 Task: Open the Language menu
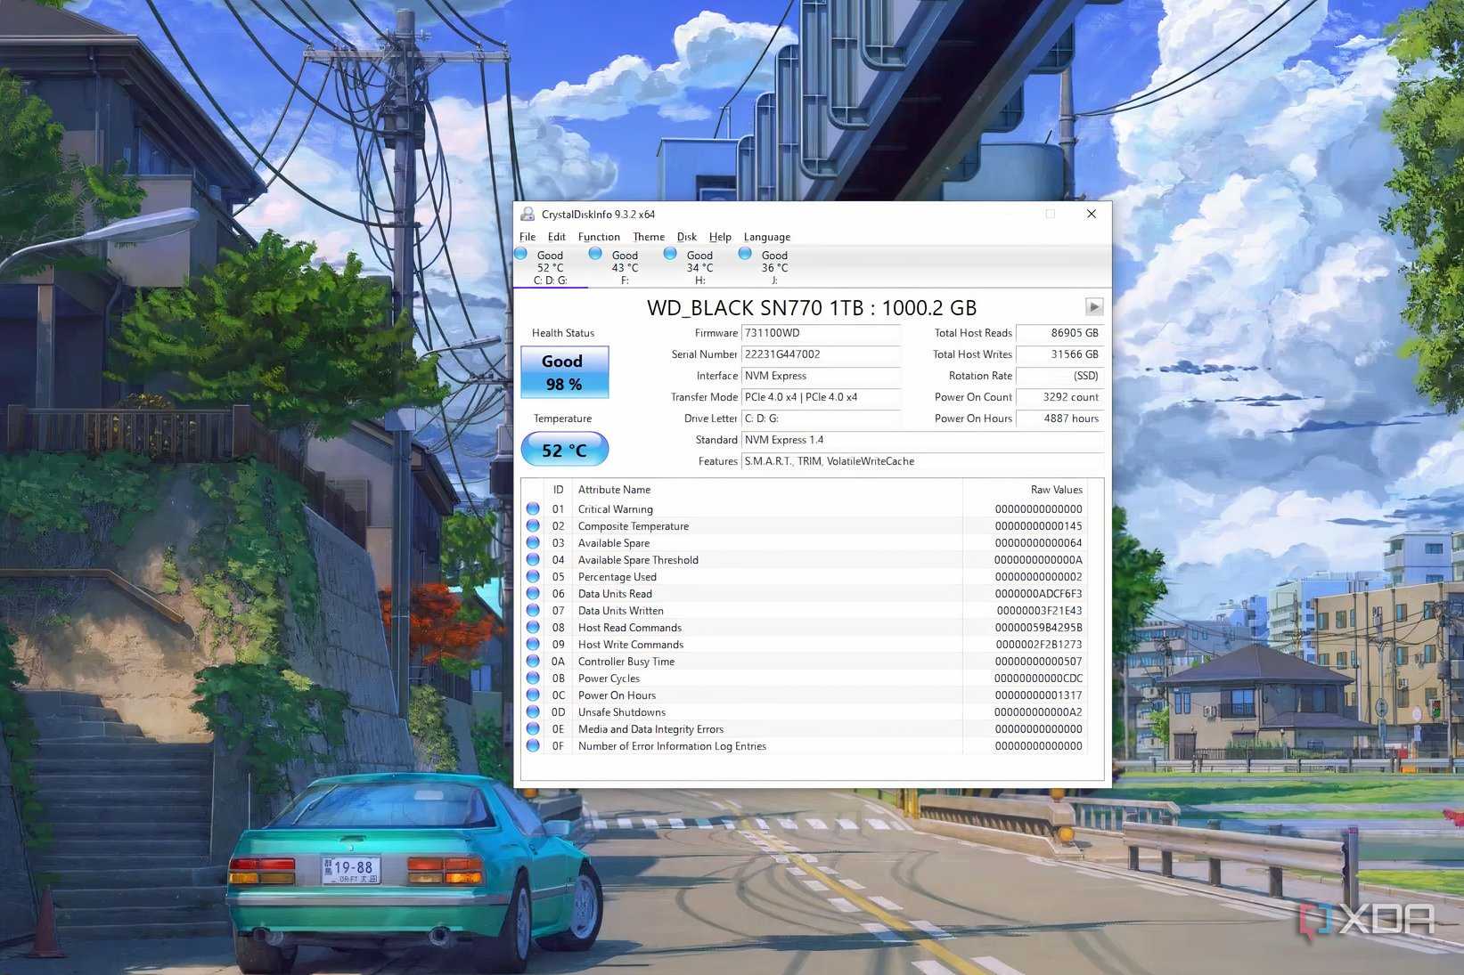pos(767,237)
